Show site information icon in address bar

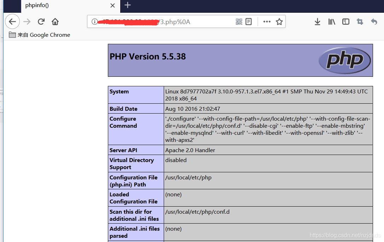94,22
